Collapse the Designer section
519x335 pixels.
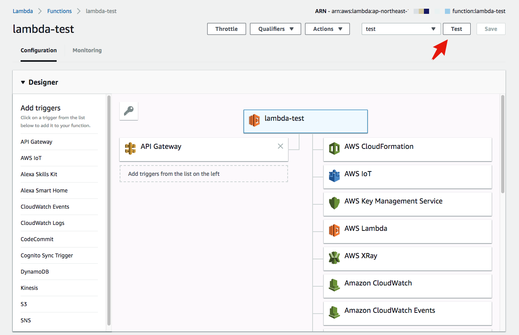[23, 82]
